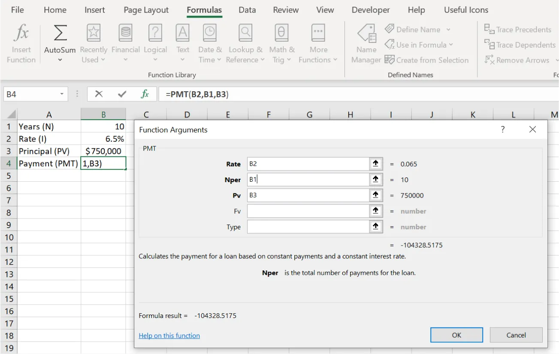Viewport: 559px width, 354px height.
Task: Confirm the PMT formula with OK
Action: [456, 335]
